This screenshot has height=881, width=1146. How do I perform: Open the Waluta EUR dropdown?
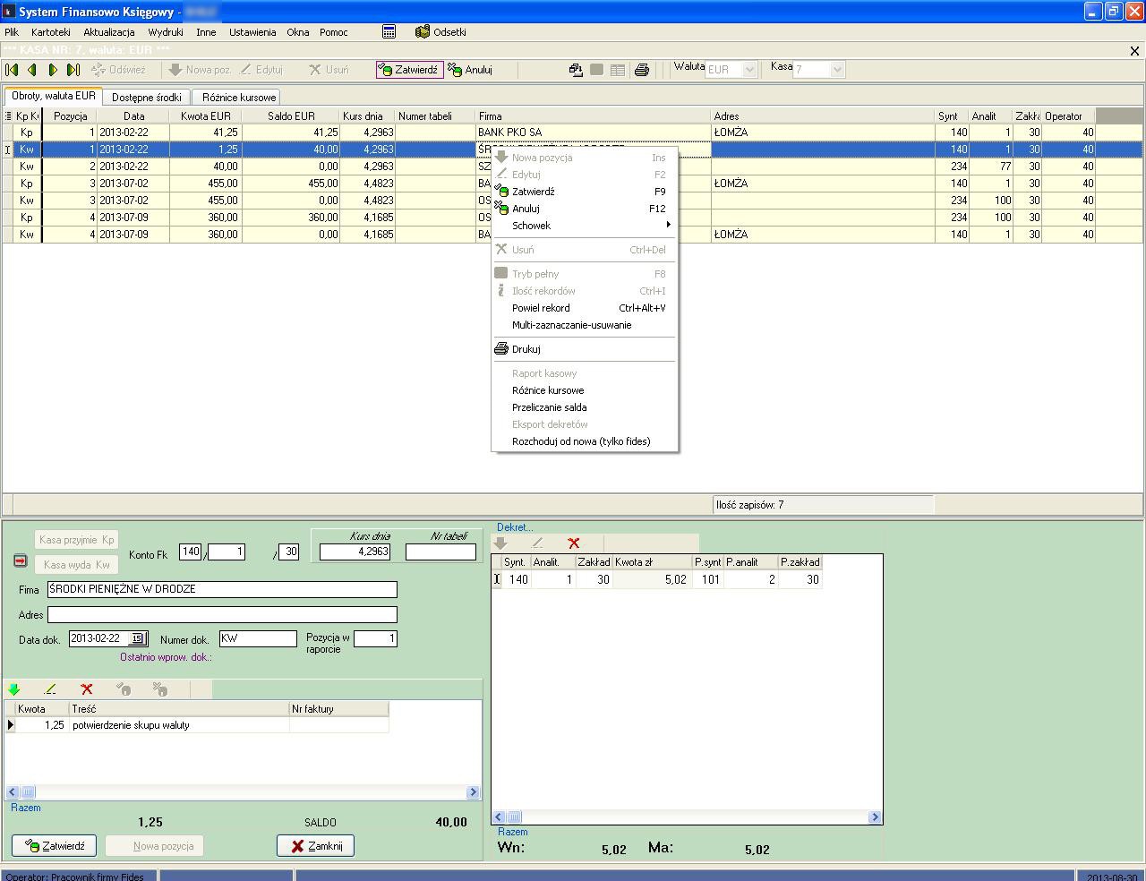[x=750, y=69]
